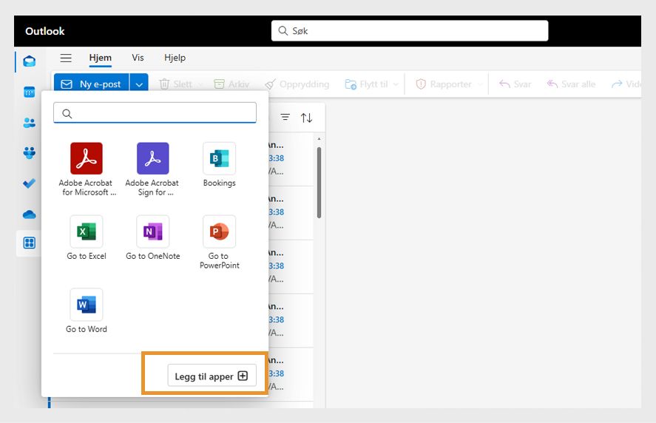The width and height of the screenshot is (656, 423).
Task: Launch Go to Excel
Action: pos(87,237)
